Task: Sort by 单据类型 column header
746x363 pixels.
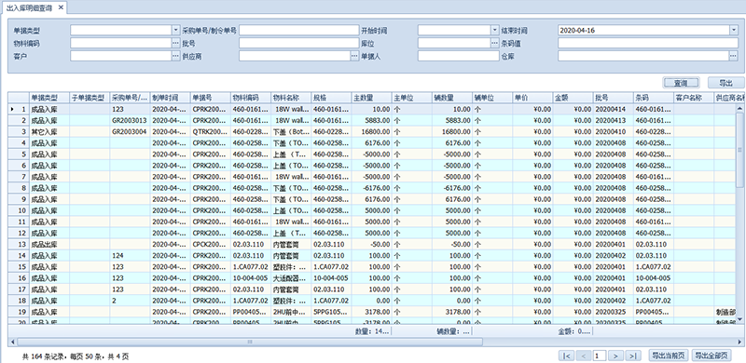Action: coord(49,98)
